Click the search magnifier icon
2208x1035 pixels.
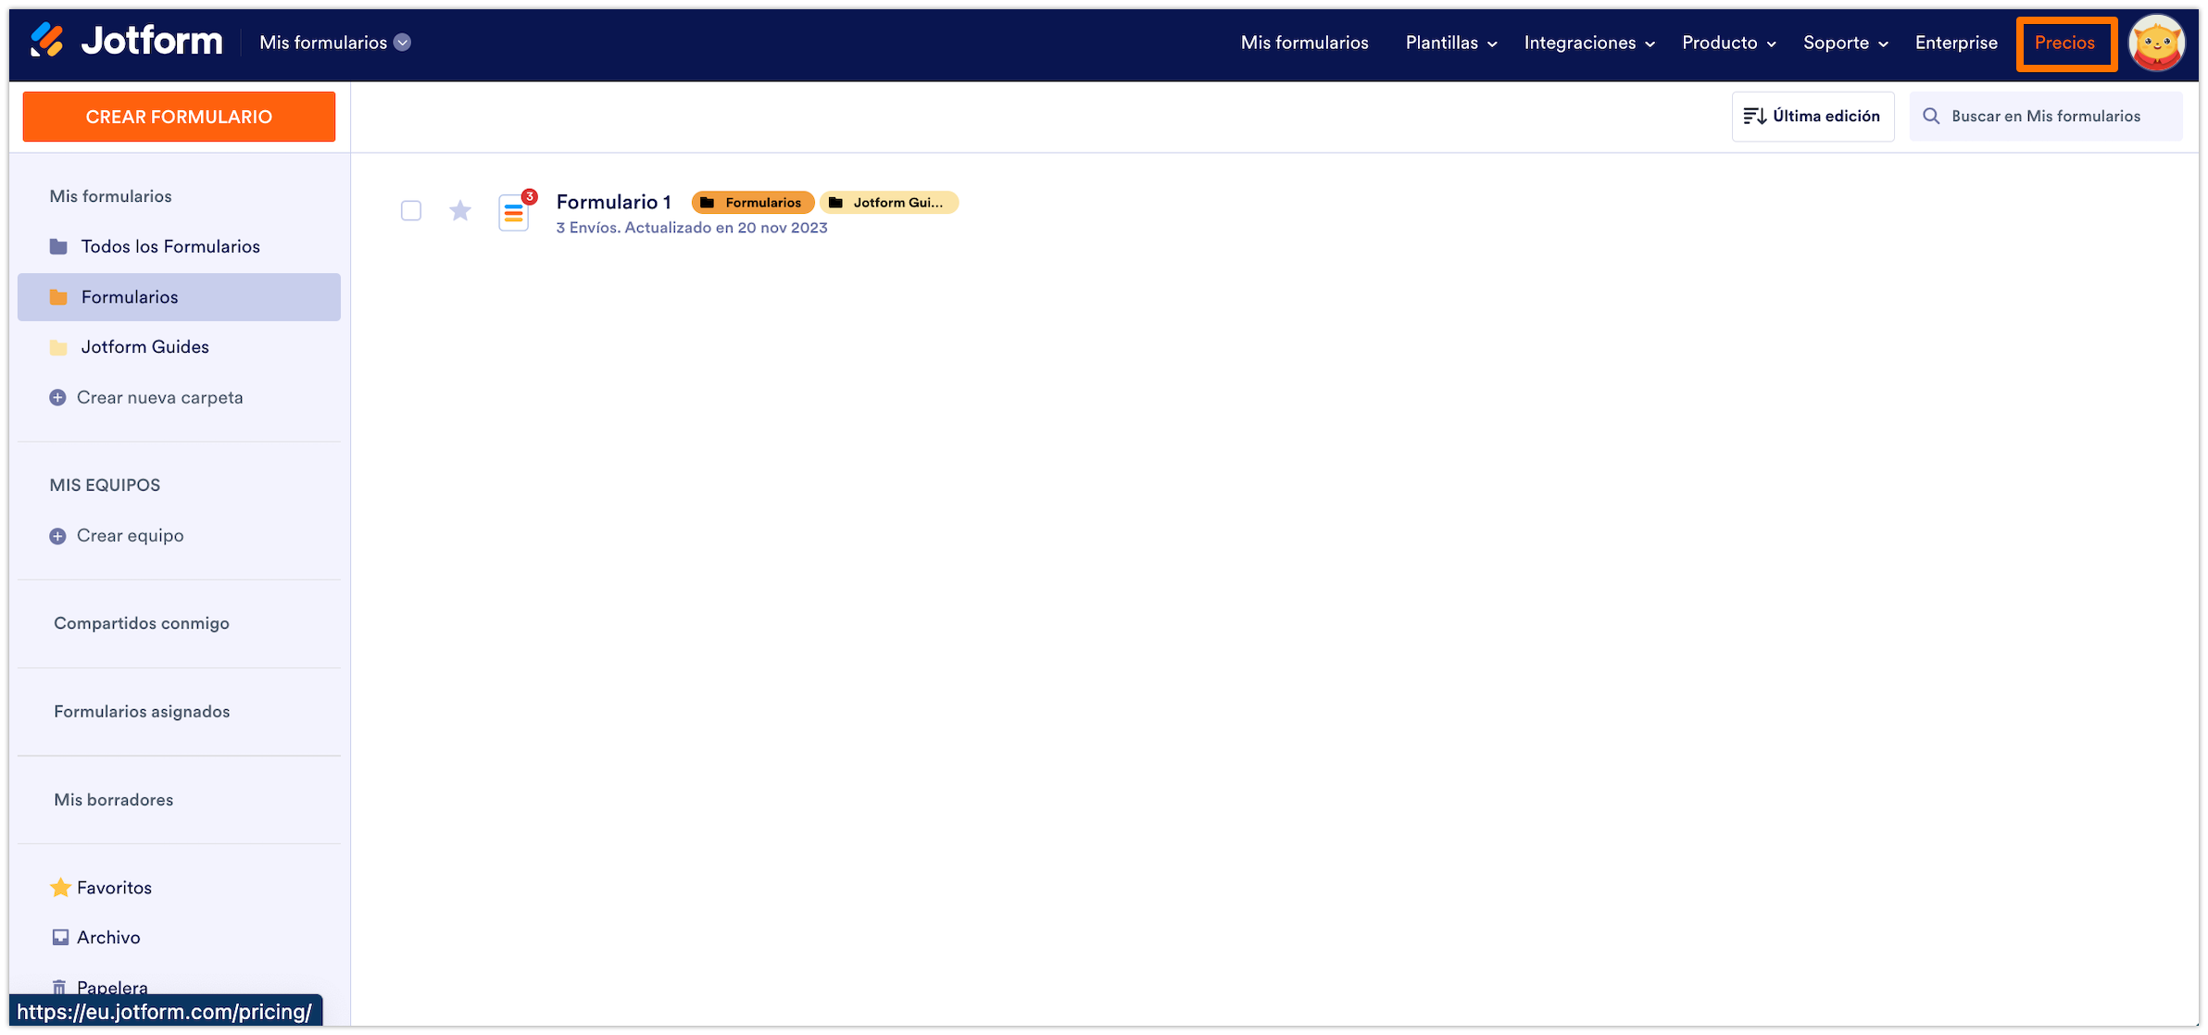coord(1931,116)
